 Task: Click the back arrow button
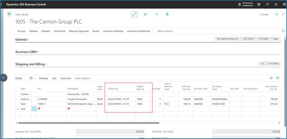pyautogui.click(x=9, y=14)
